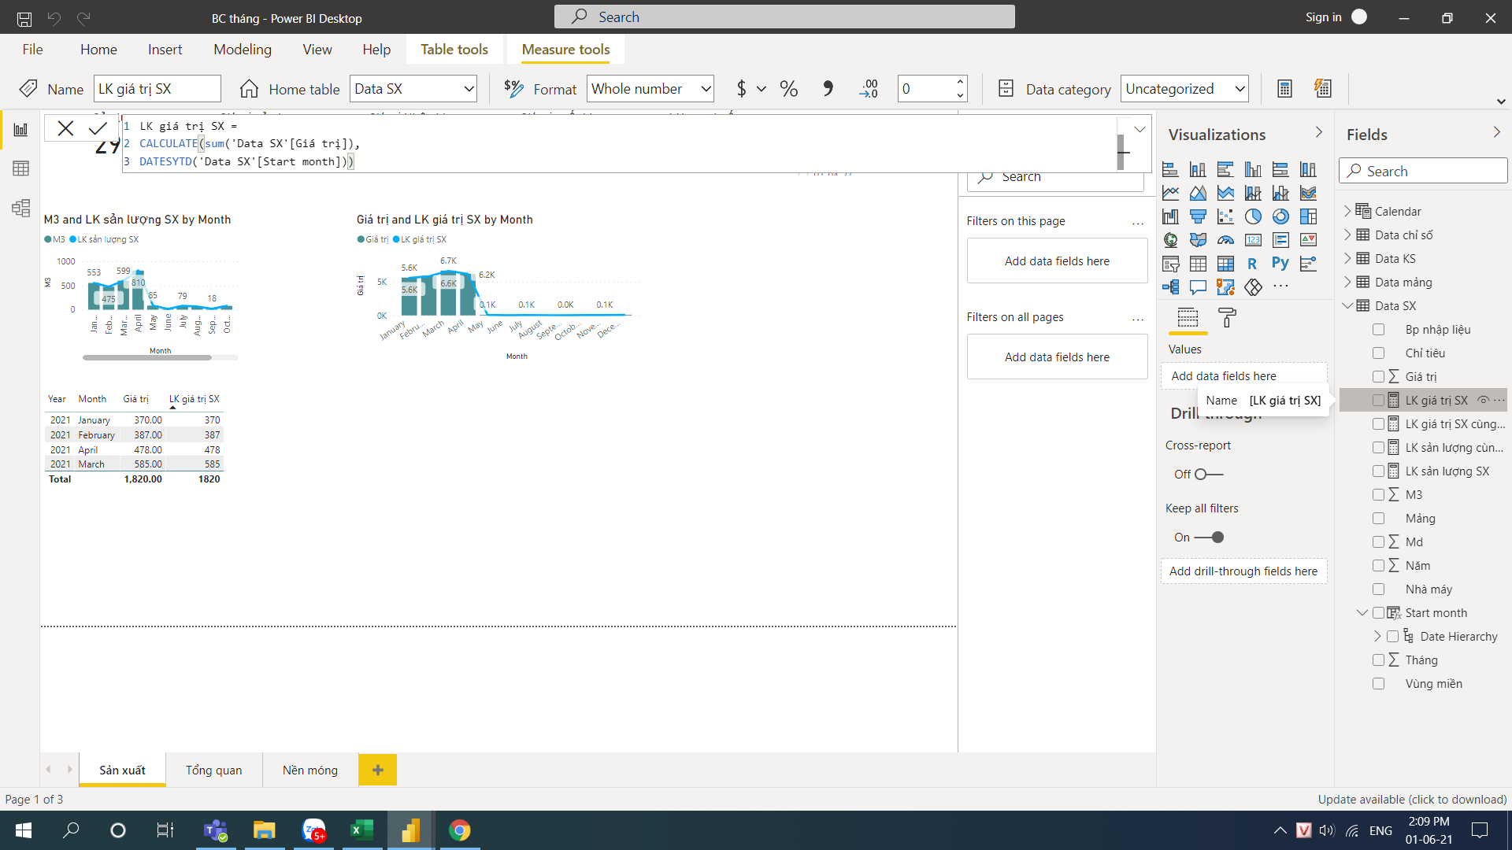Image resolution: width=1512 pixels, height=850 pixels.
Task: Open the Home ribbon tab
Action: pos(98,50)
